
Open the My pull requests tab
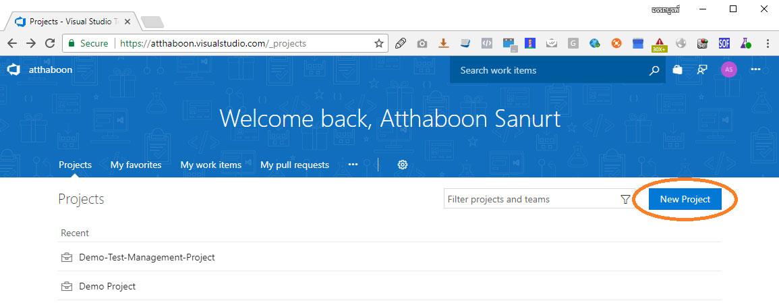point(295,165)
